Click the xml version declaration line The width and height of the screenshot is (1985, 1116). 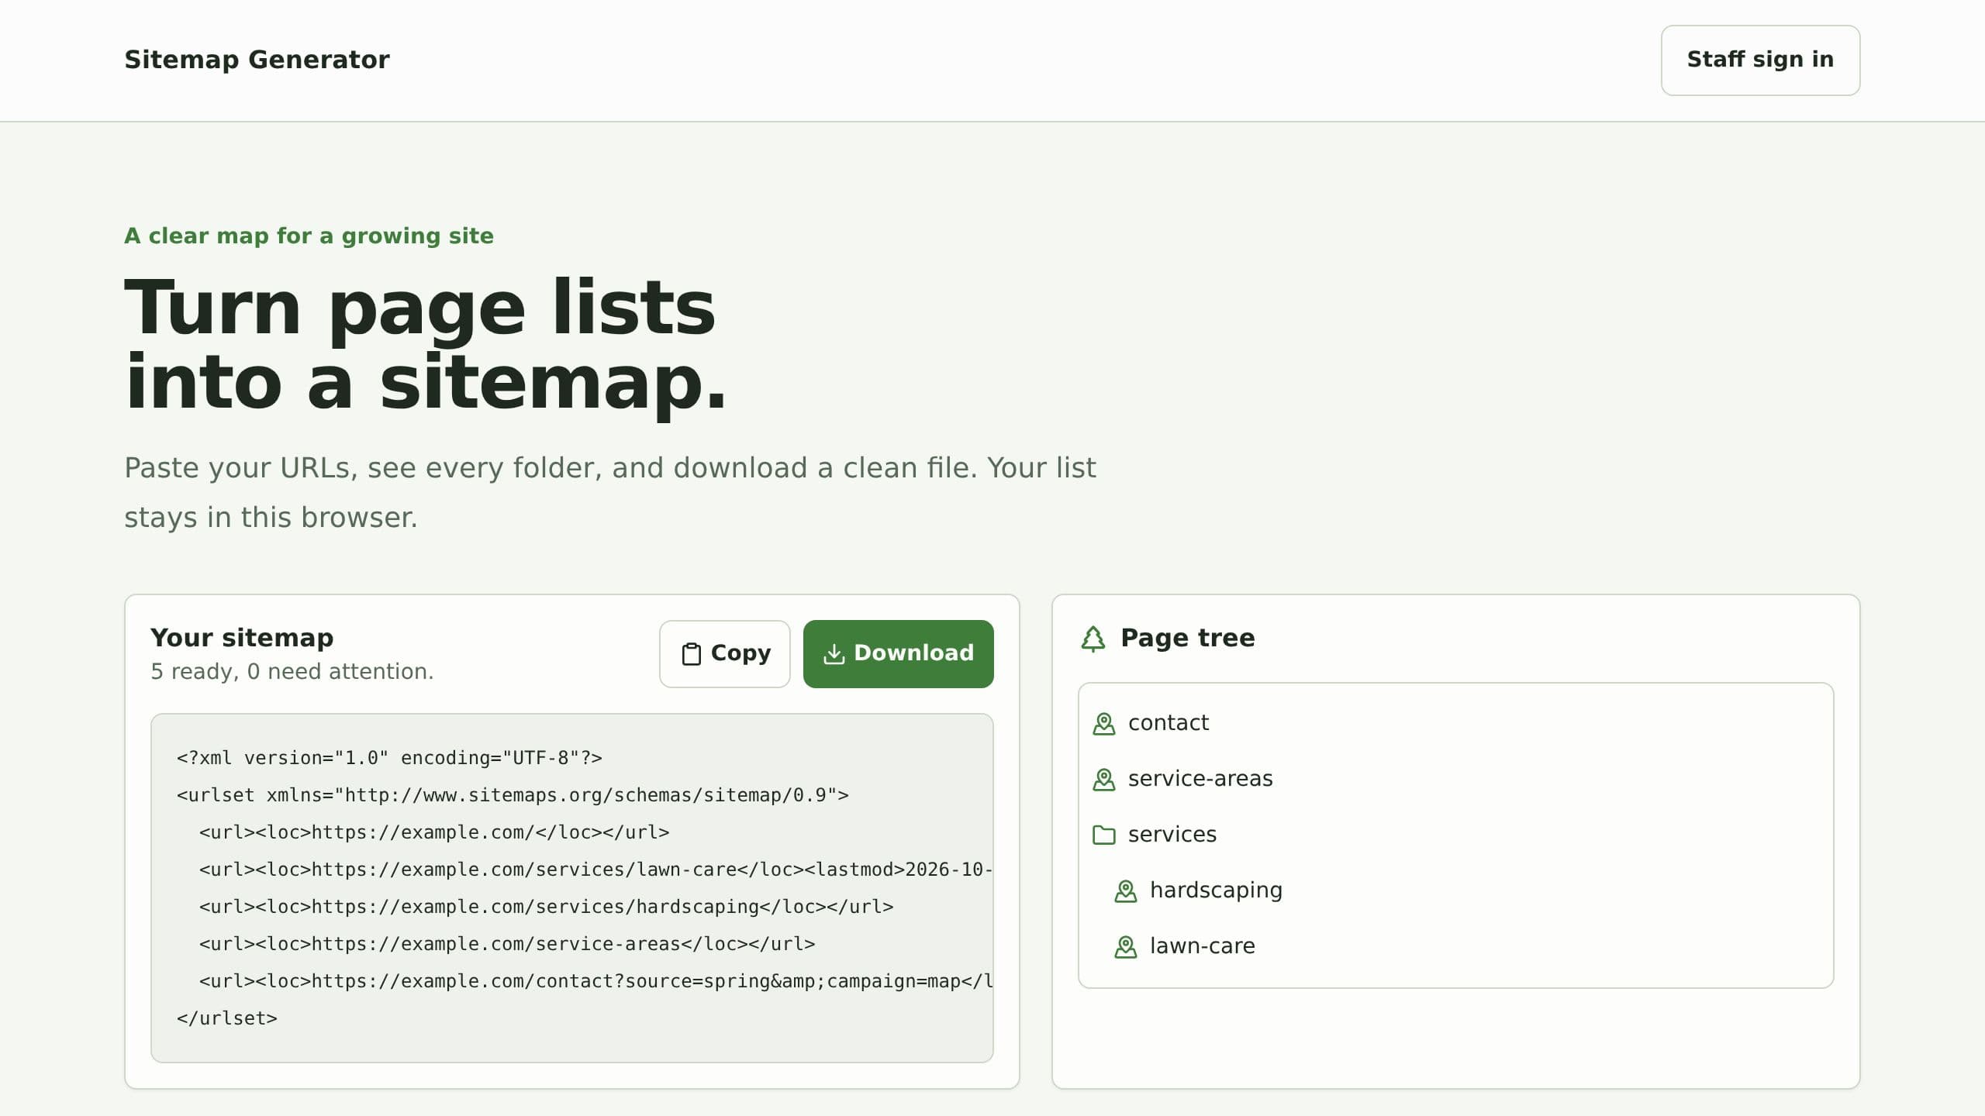389,758
